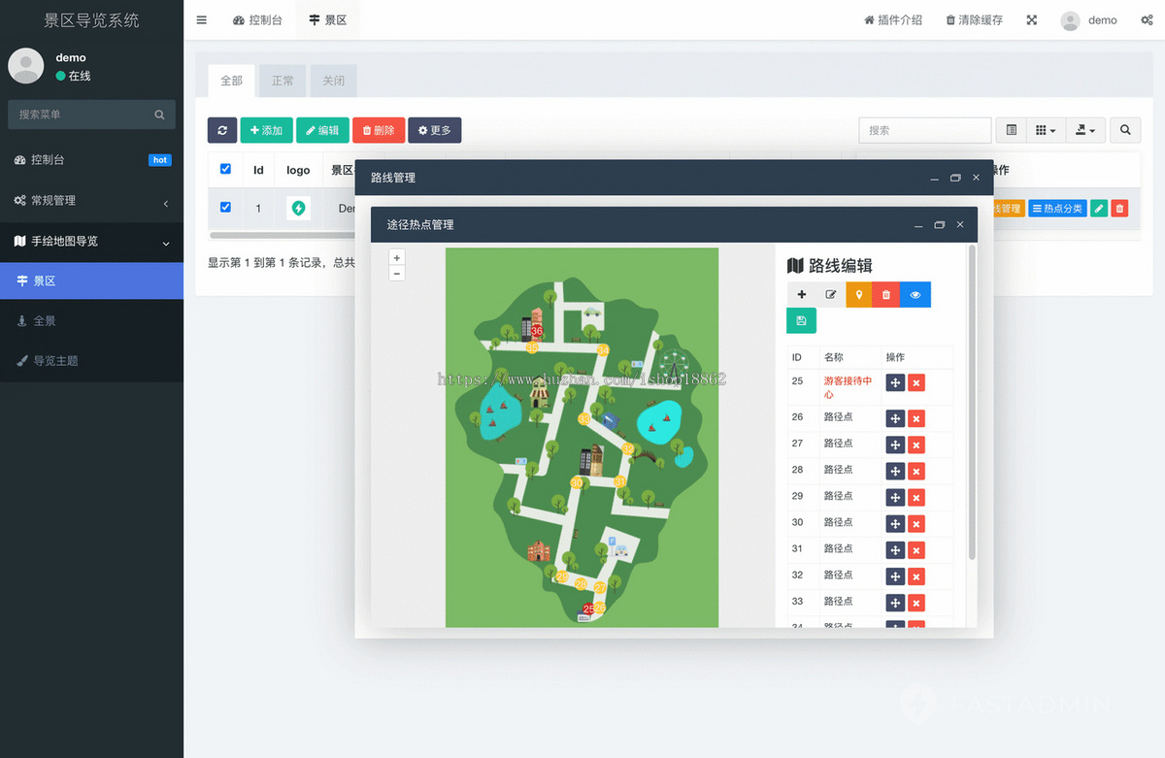
Task: Select the marker placement tool in route editor
Action: click(x=858, y=294)
